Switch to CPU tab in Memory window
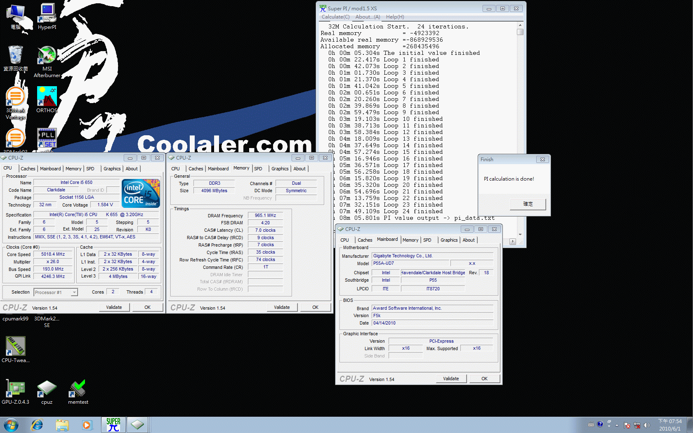The height and width of the screenshot is (433, 693). click(175, 169)
